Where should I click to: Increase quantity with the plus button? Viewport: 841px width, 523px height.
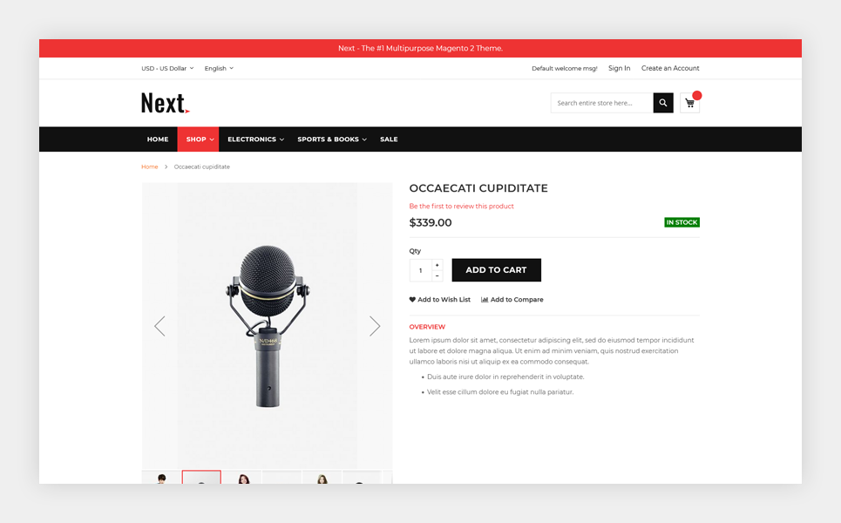tap(437, 265)
